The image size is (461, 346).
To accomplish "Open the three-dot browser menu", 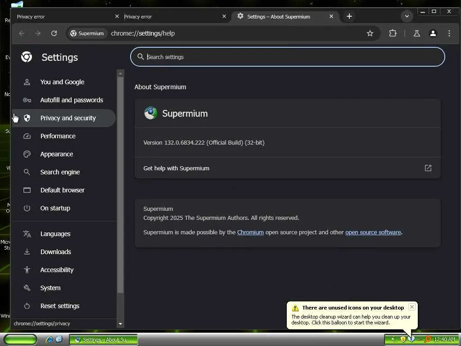I will [449, 33].
